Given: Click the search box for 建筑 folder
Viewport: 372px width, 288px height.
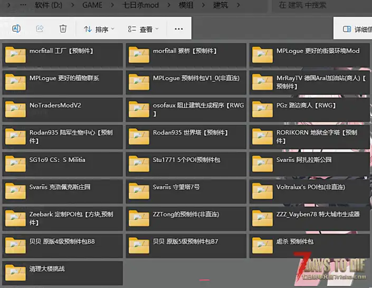Looking at the screenshot, I should point(322,5).
